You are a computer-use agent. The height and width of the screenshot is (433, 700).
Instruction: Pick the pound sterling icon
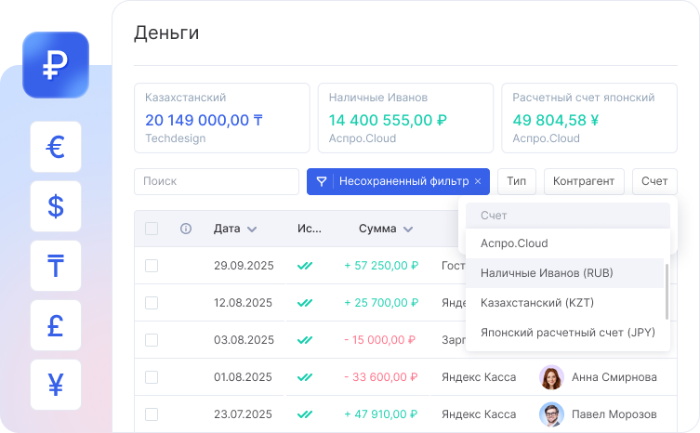coord(56,325)
